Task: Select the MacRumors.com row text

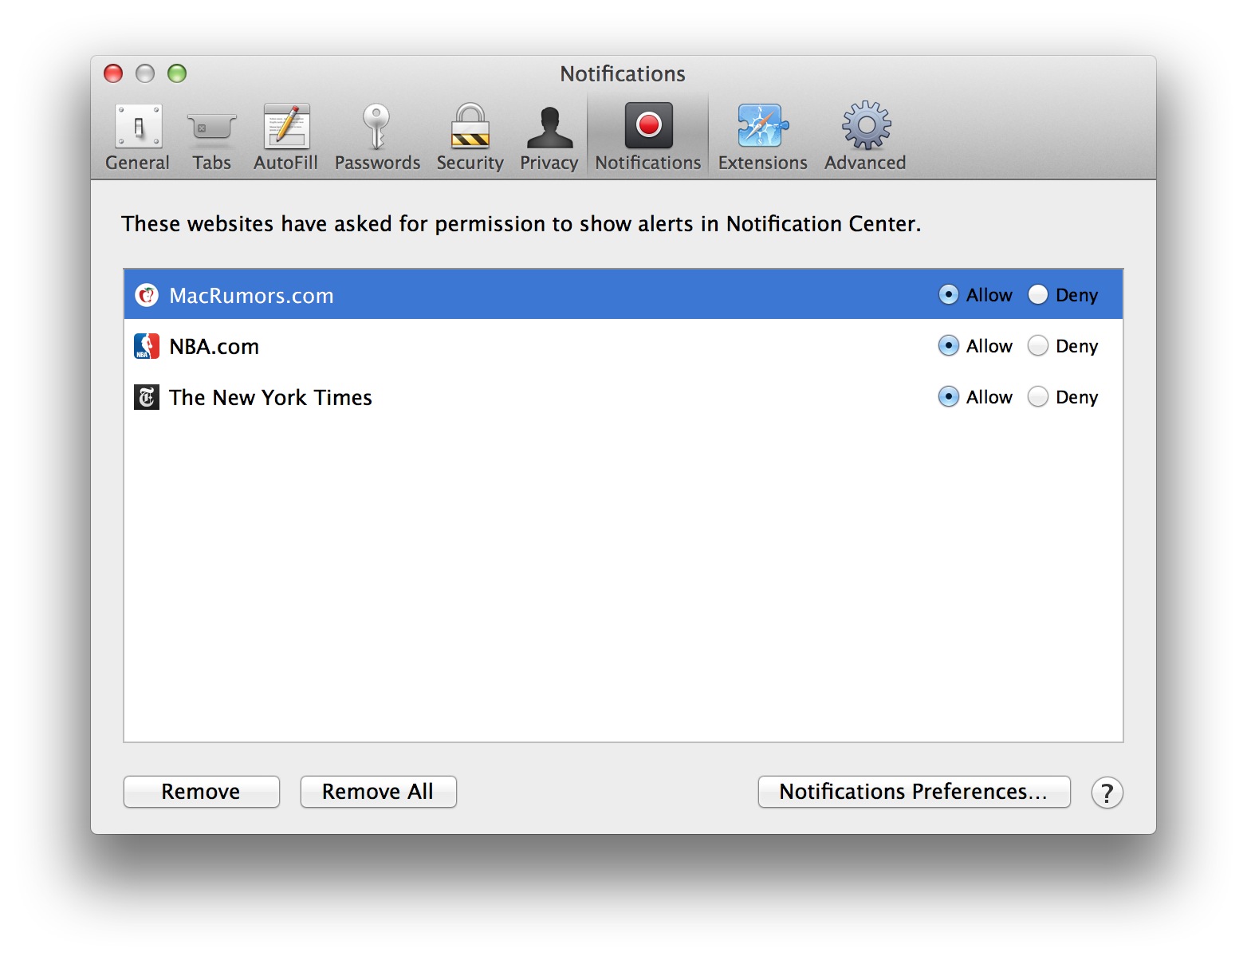Action: 251,296
